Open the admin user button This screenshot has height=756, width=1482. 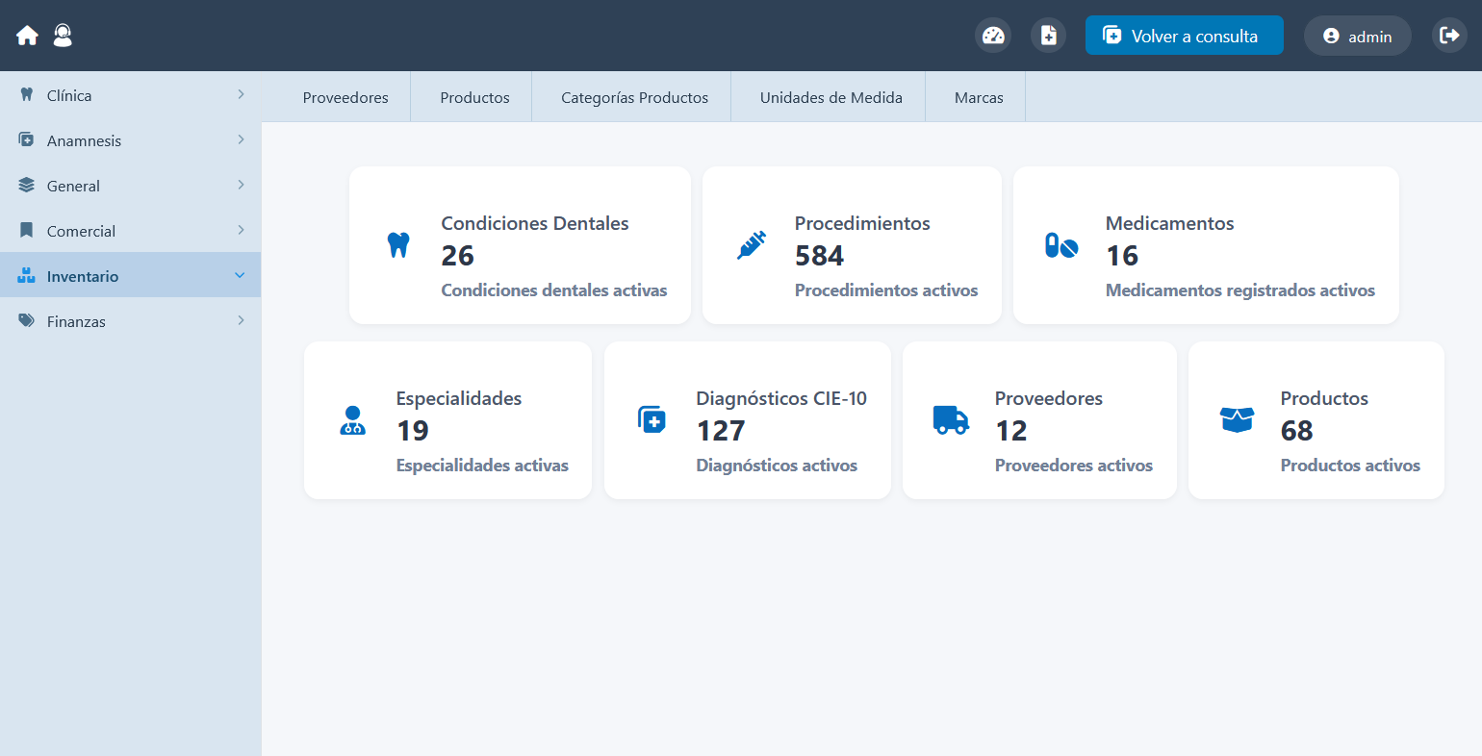coord(1357,36)
